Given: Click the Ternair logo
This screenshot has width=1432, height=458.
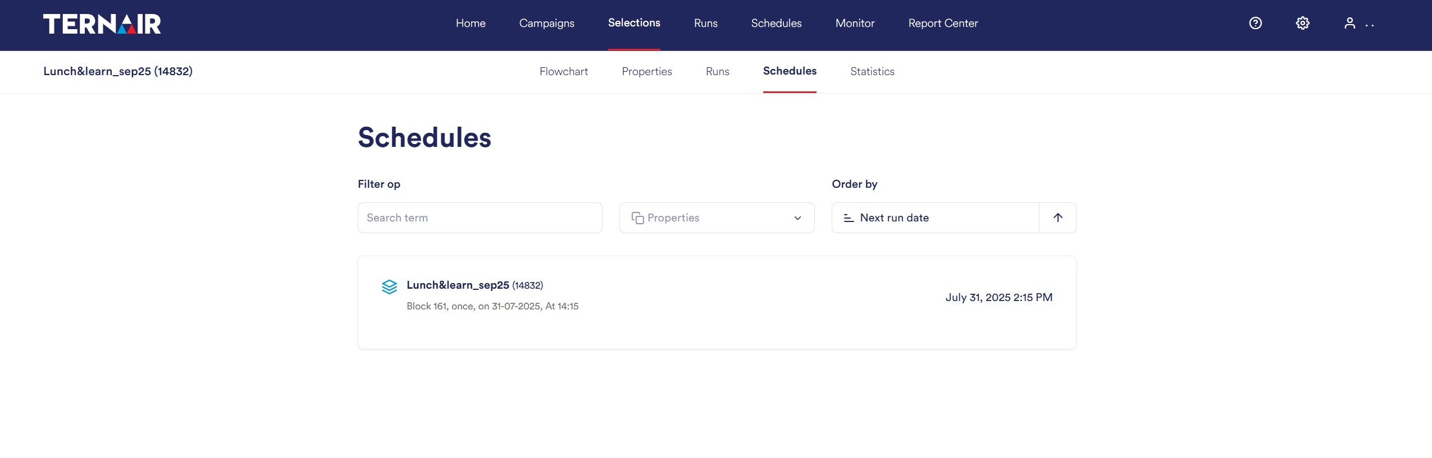Looking at the screenshot, I should [102, 24].
